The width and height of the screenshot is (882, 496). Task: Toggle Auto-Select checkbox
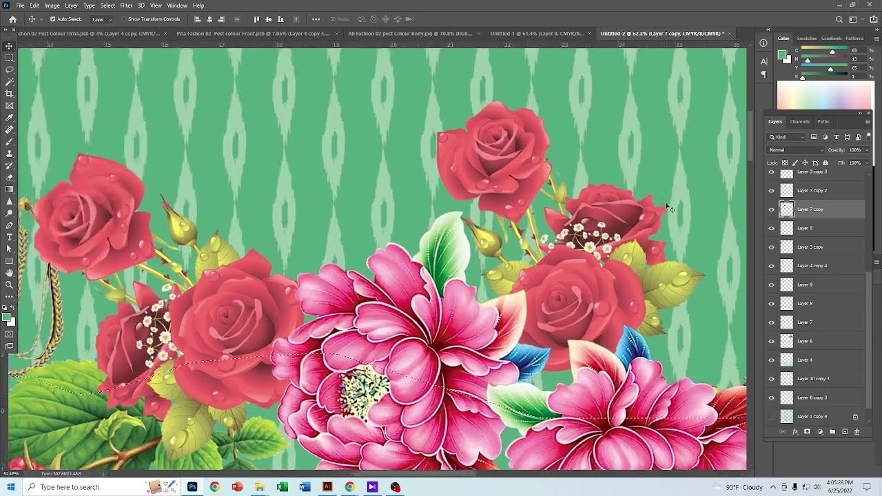(x=52, y=19)
